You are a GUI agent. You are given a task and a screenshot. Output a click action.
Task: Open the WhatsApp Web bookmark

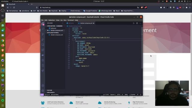105,11
